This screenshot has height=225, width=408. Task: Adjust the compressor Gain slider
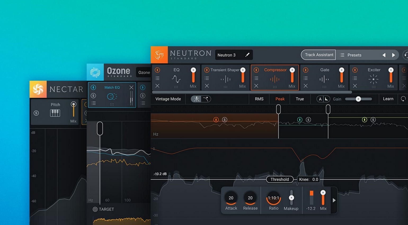358,99
